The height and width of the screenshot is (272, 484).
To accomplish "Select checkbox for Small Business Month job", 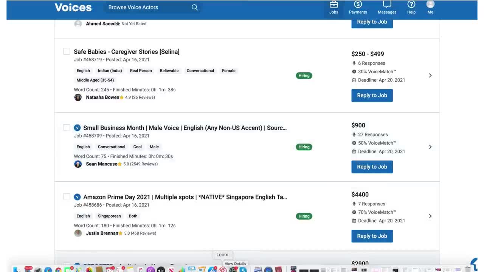I will (67, 128).
